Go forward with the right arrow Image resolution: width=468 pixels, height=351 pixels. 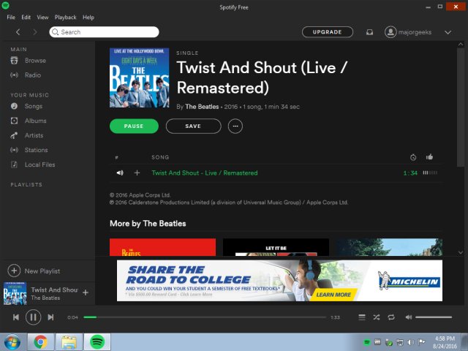(35, 32)
